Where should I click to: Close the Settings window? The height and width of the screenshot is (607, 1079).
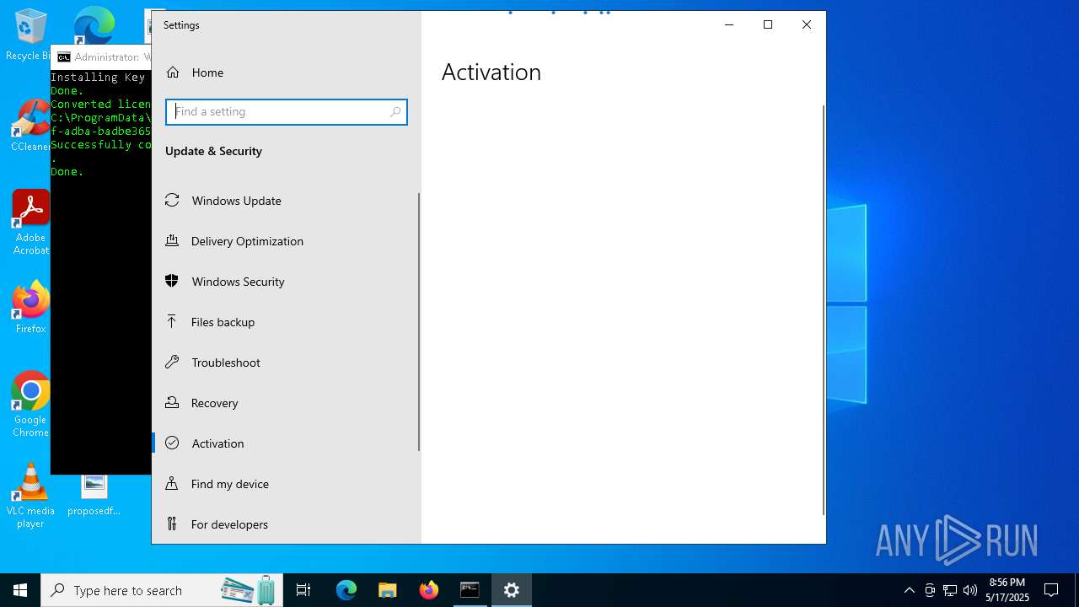pos(807,25)
